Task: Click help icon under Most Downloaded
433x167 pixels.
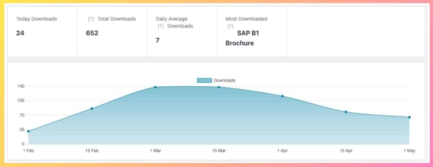Action: pos(230,26)
